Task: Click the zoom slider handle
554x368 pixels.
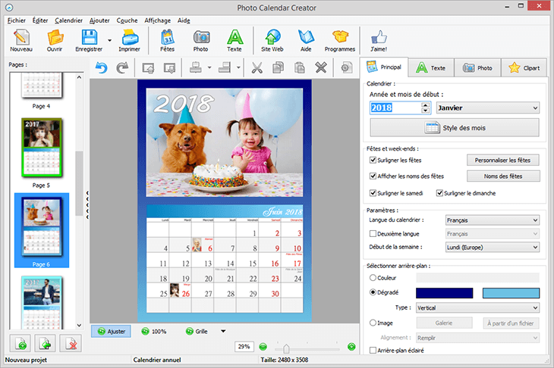Action: 286,348
